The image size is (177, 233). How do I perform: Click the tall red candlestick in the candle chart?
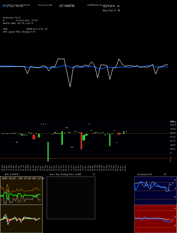(x=81, y=141)
